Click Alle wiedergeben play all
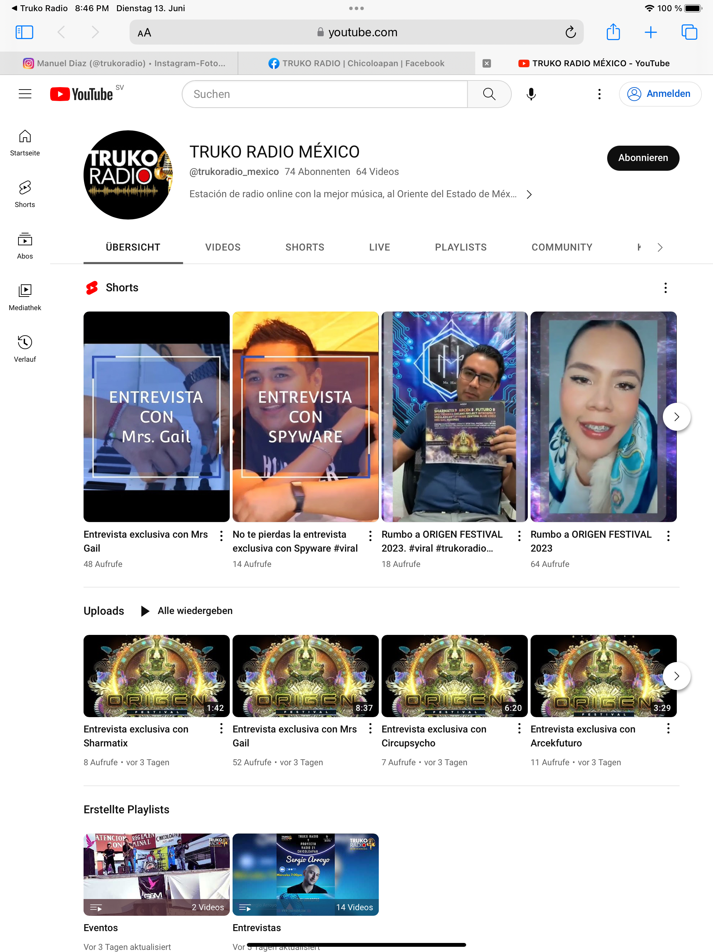Image resolution: width=713 pixels, height=952 pixels. (x=187, y=611)
